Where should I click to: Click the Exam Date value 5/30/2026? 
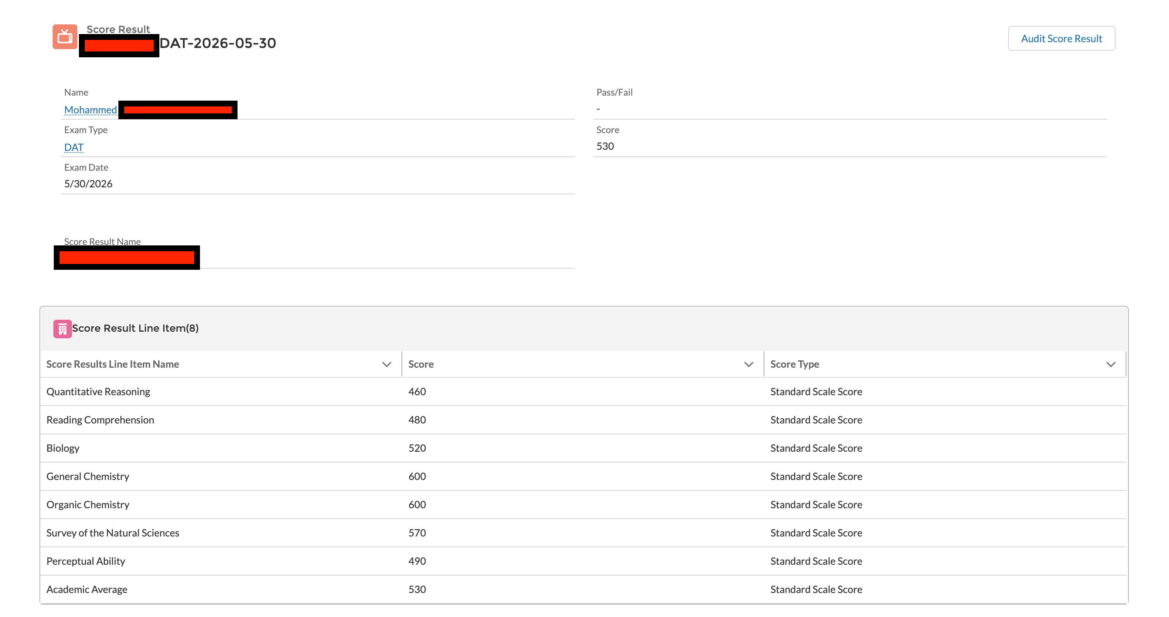pyautogui.click(x=88, y=184)
